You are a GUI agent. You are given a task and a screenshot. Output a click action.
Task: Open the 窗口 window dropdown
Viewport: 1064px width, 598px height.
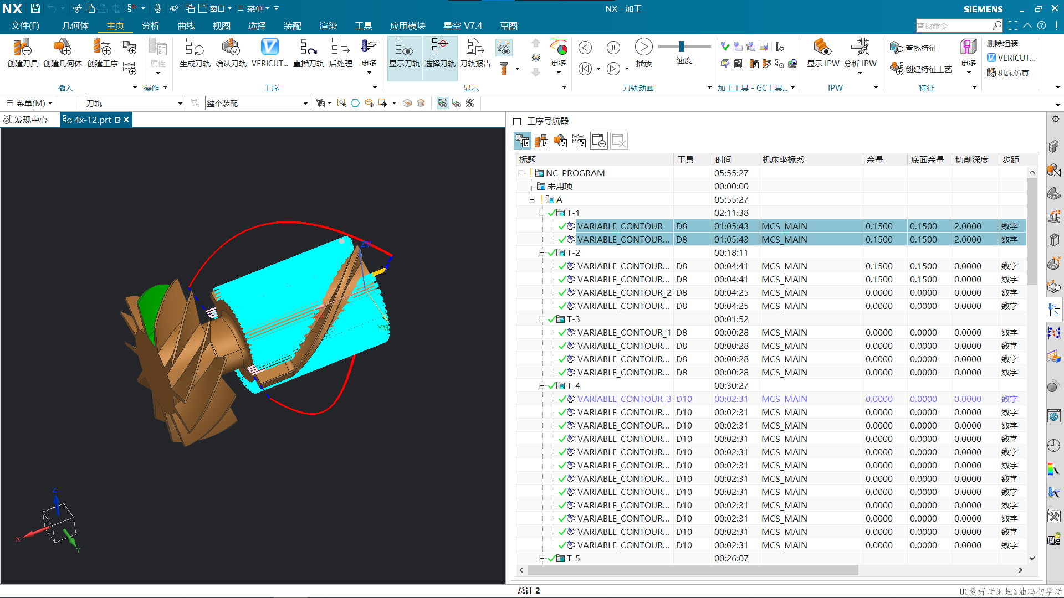coord(215,8)
